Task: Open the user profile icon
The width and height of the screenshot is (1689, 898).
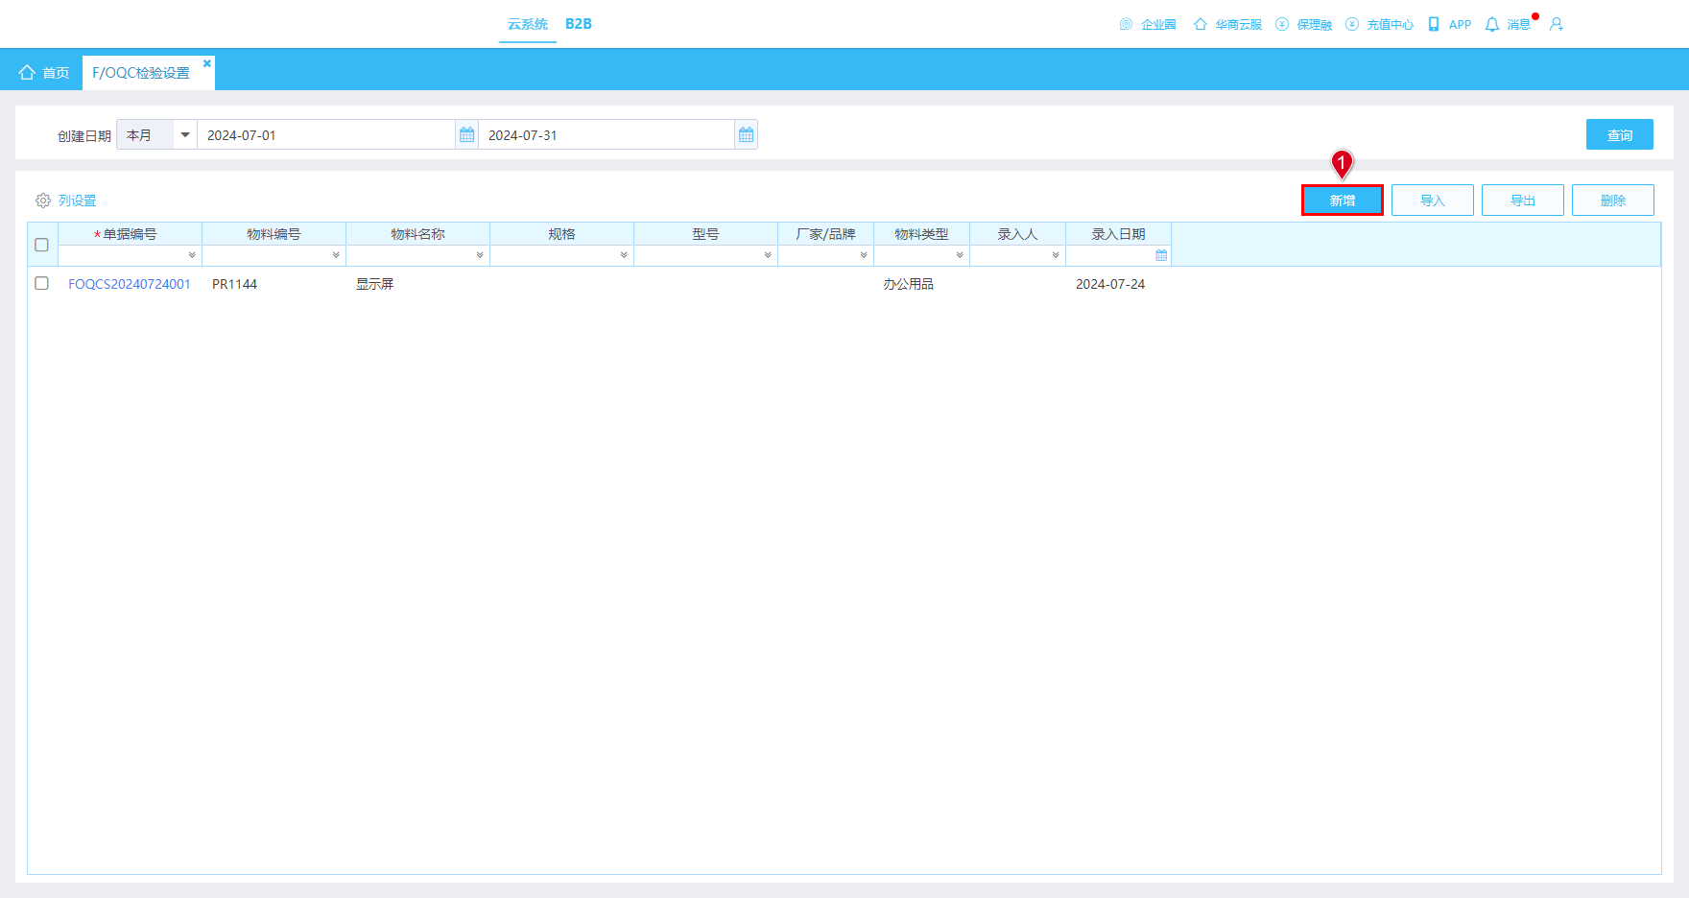Action: pos(1557,24)
